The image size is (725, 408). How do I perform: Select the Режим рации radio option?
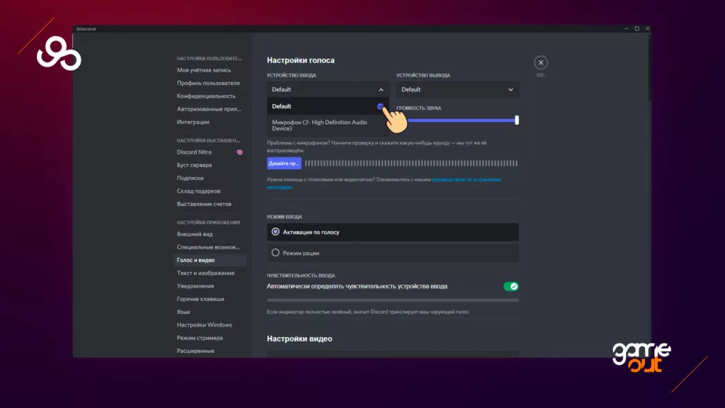click(x=276, y=252)
